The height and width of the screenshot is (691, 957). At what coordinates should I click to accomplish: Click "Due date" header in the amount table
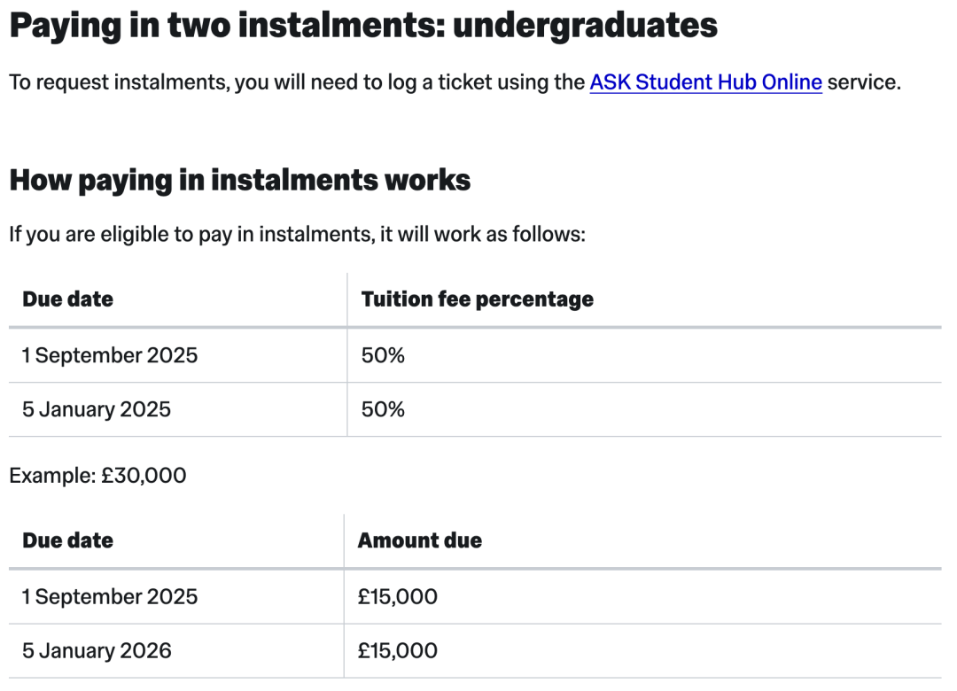tap(68, 540)
